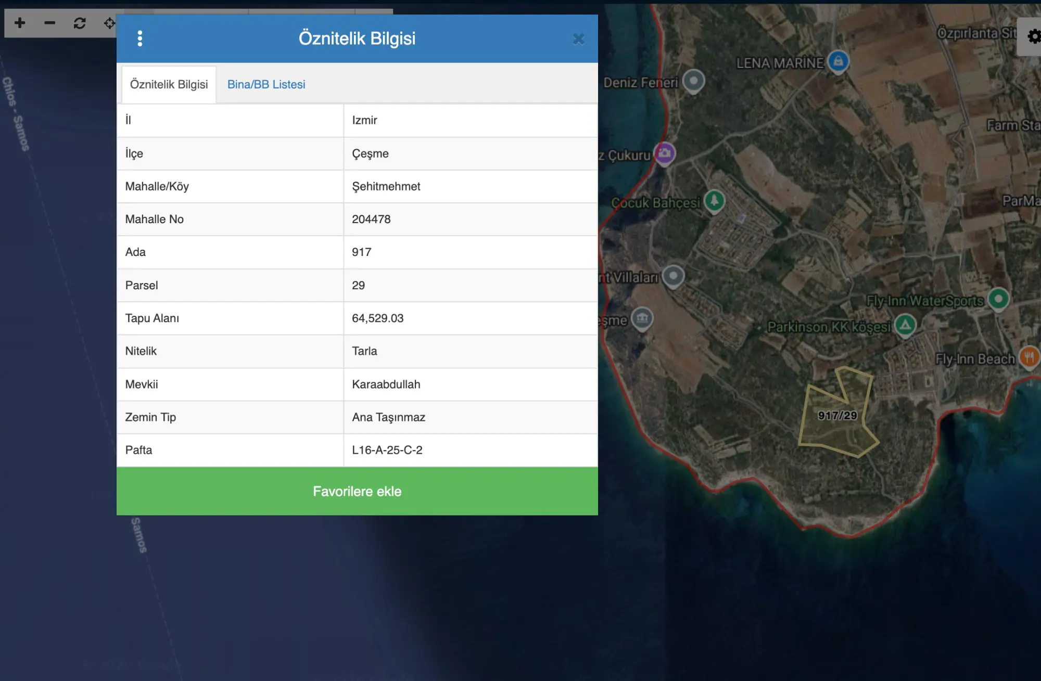Click the Villaları location pin
The width and height of the screenshot is (1041, 681).
pyautogui.click(x=673, y=276)
